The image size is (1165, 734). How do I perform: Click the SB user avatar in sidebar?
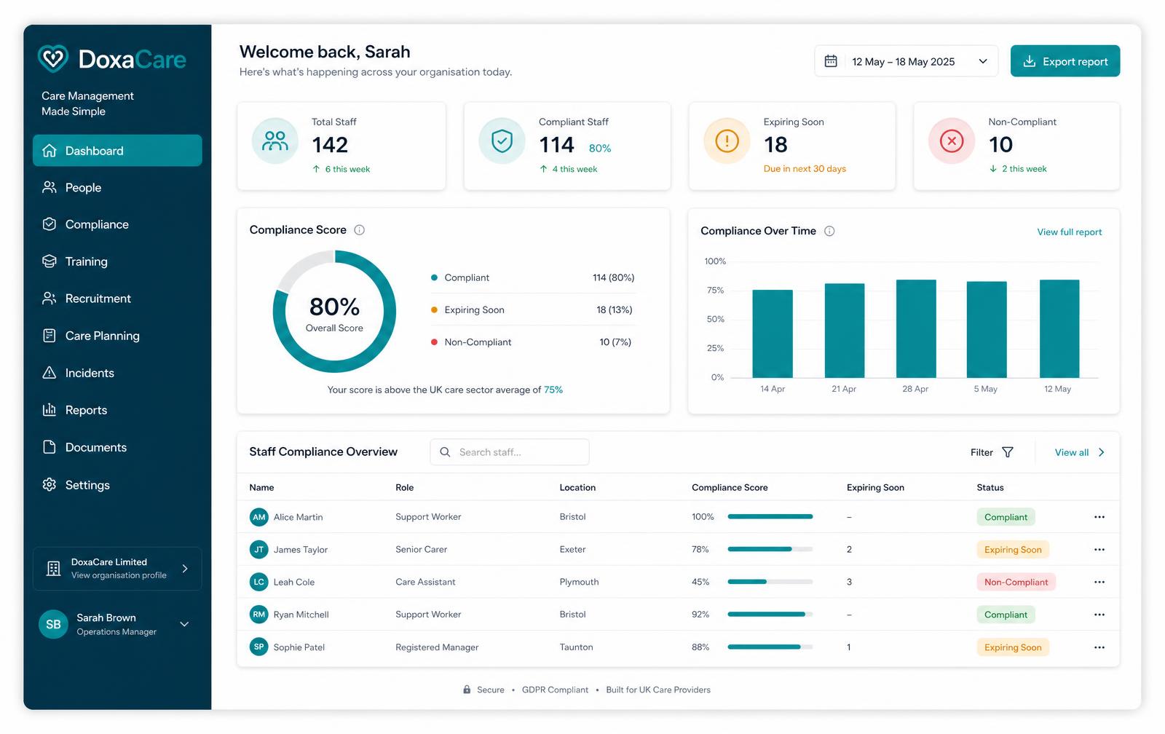tap(53, 624)
